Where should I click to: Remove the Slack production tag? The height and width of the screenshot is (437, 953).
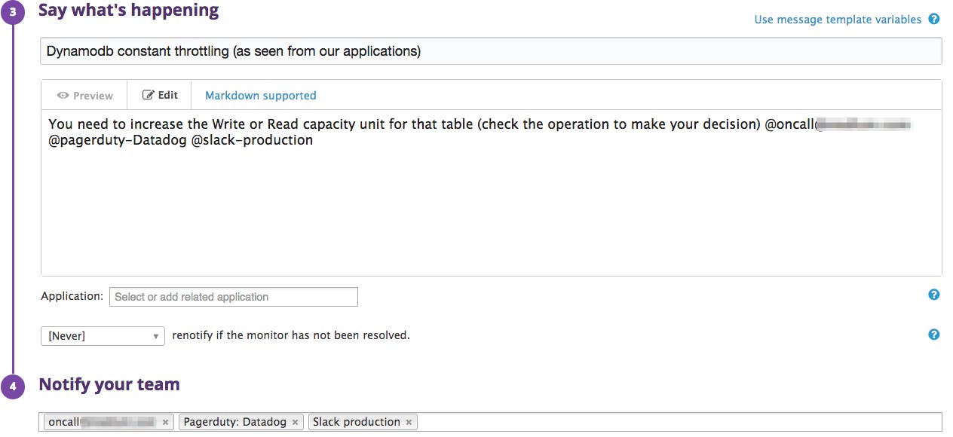[408, 422]
